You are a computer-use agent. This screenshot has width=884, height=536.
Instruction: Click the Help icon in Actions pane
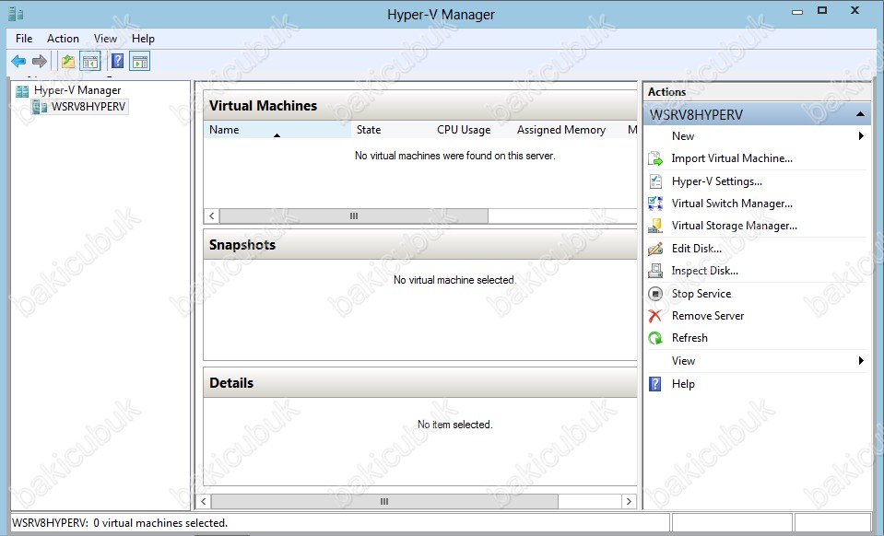655,384
